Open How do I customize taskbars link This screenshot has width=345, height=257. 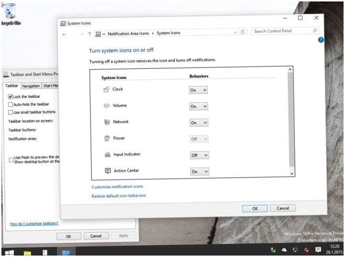pos(34,224)
